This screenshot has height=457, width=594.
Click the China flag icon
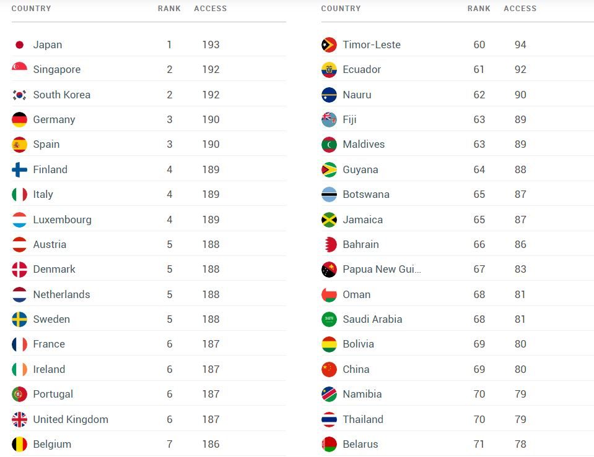(329, 369)
